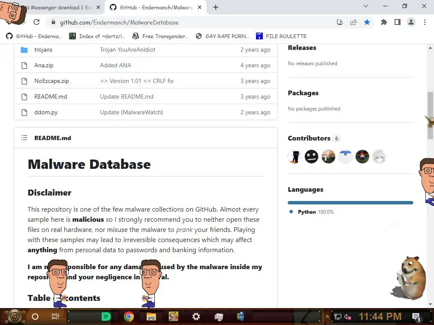
Task: Click the trojans folder icon
Action: [24, 50]
